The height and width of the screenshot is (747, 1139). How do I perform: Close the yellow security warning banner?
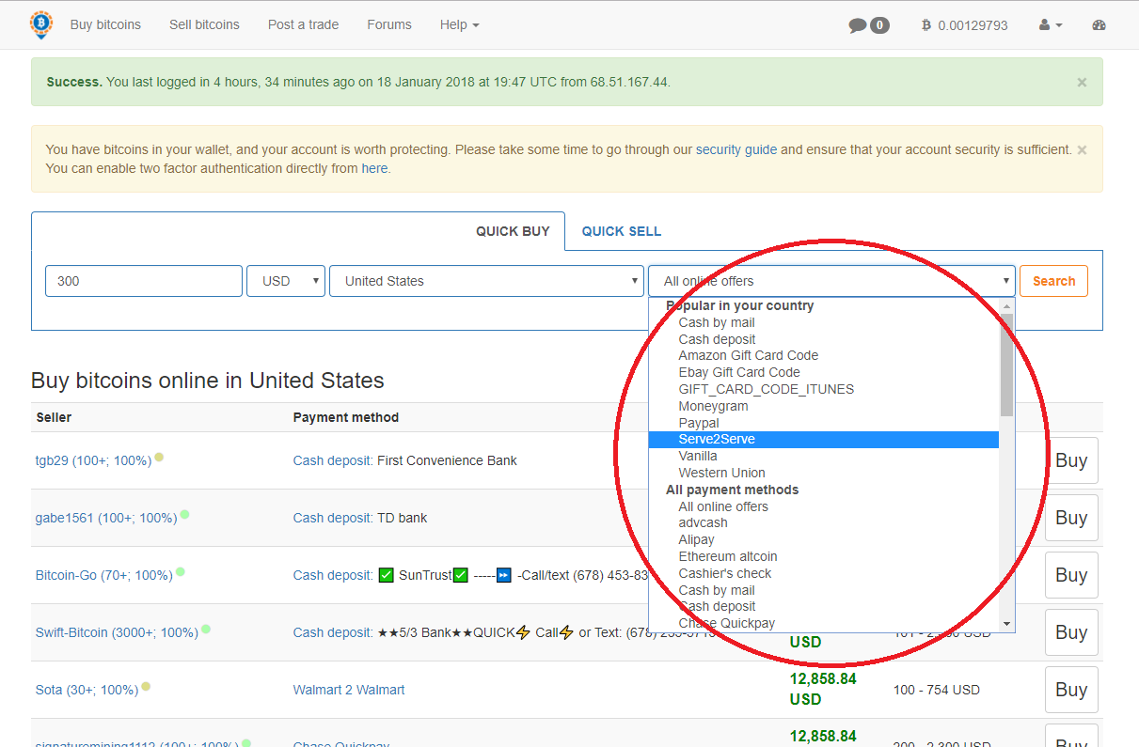(x=1082, y=150)
